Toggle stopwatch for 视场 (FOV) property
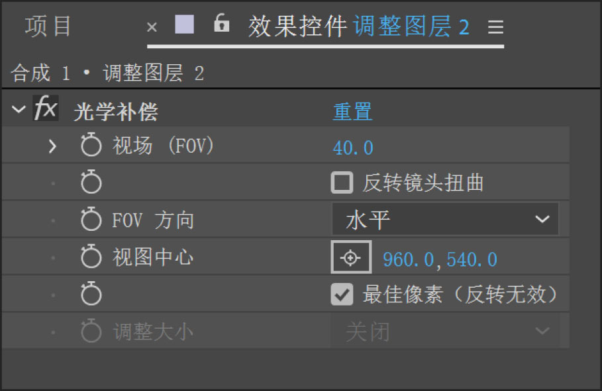The width and height of the screenshot is (602, 391). pyautogui.click(x=91, y=146)
